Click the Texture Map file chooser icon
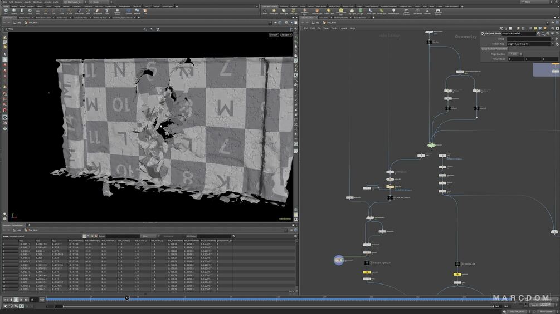The image size is (560, 314). [x=557, y=44]
